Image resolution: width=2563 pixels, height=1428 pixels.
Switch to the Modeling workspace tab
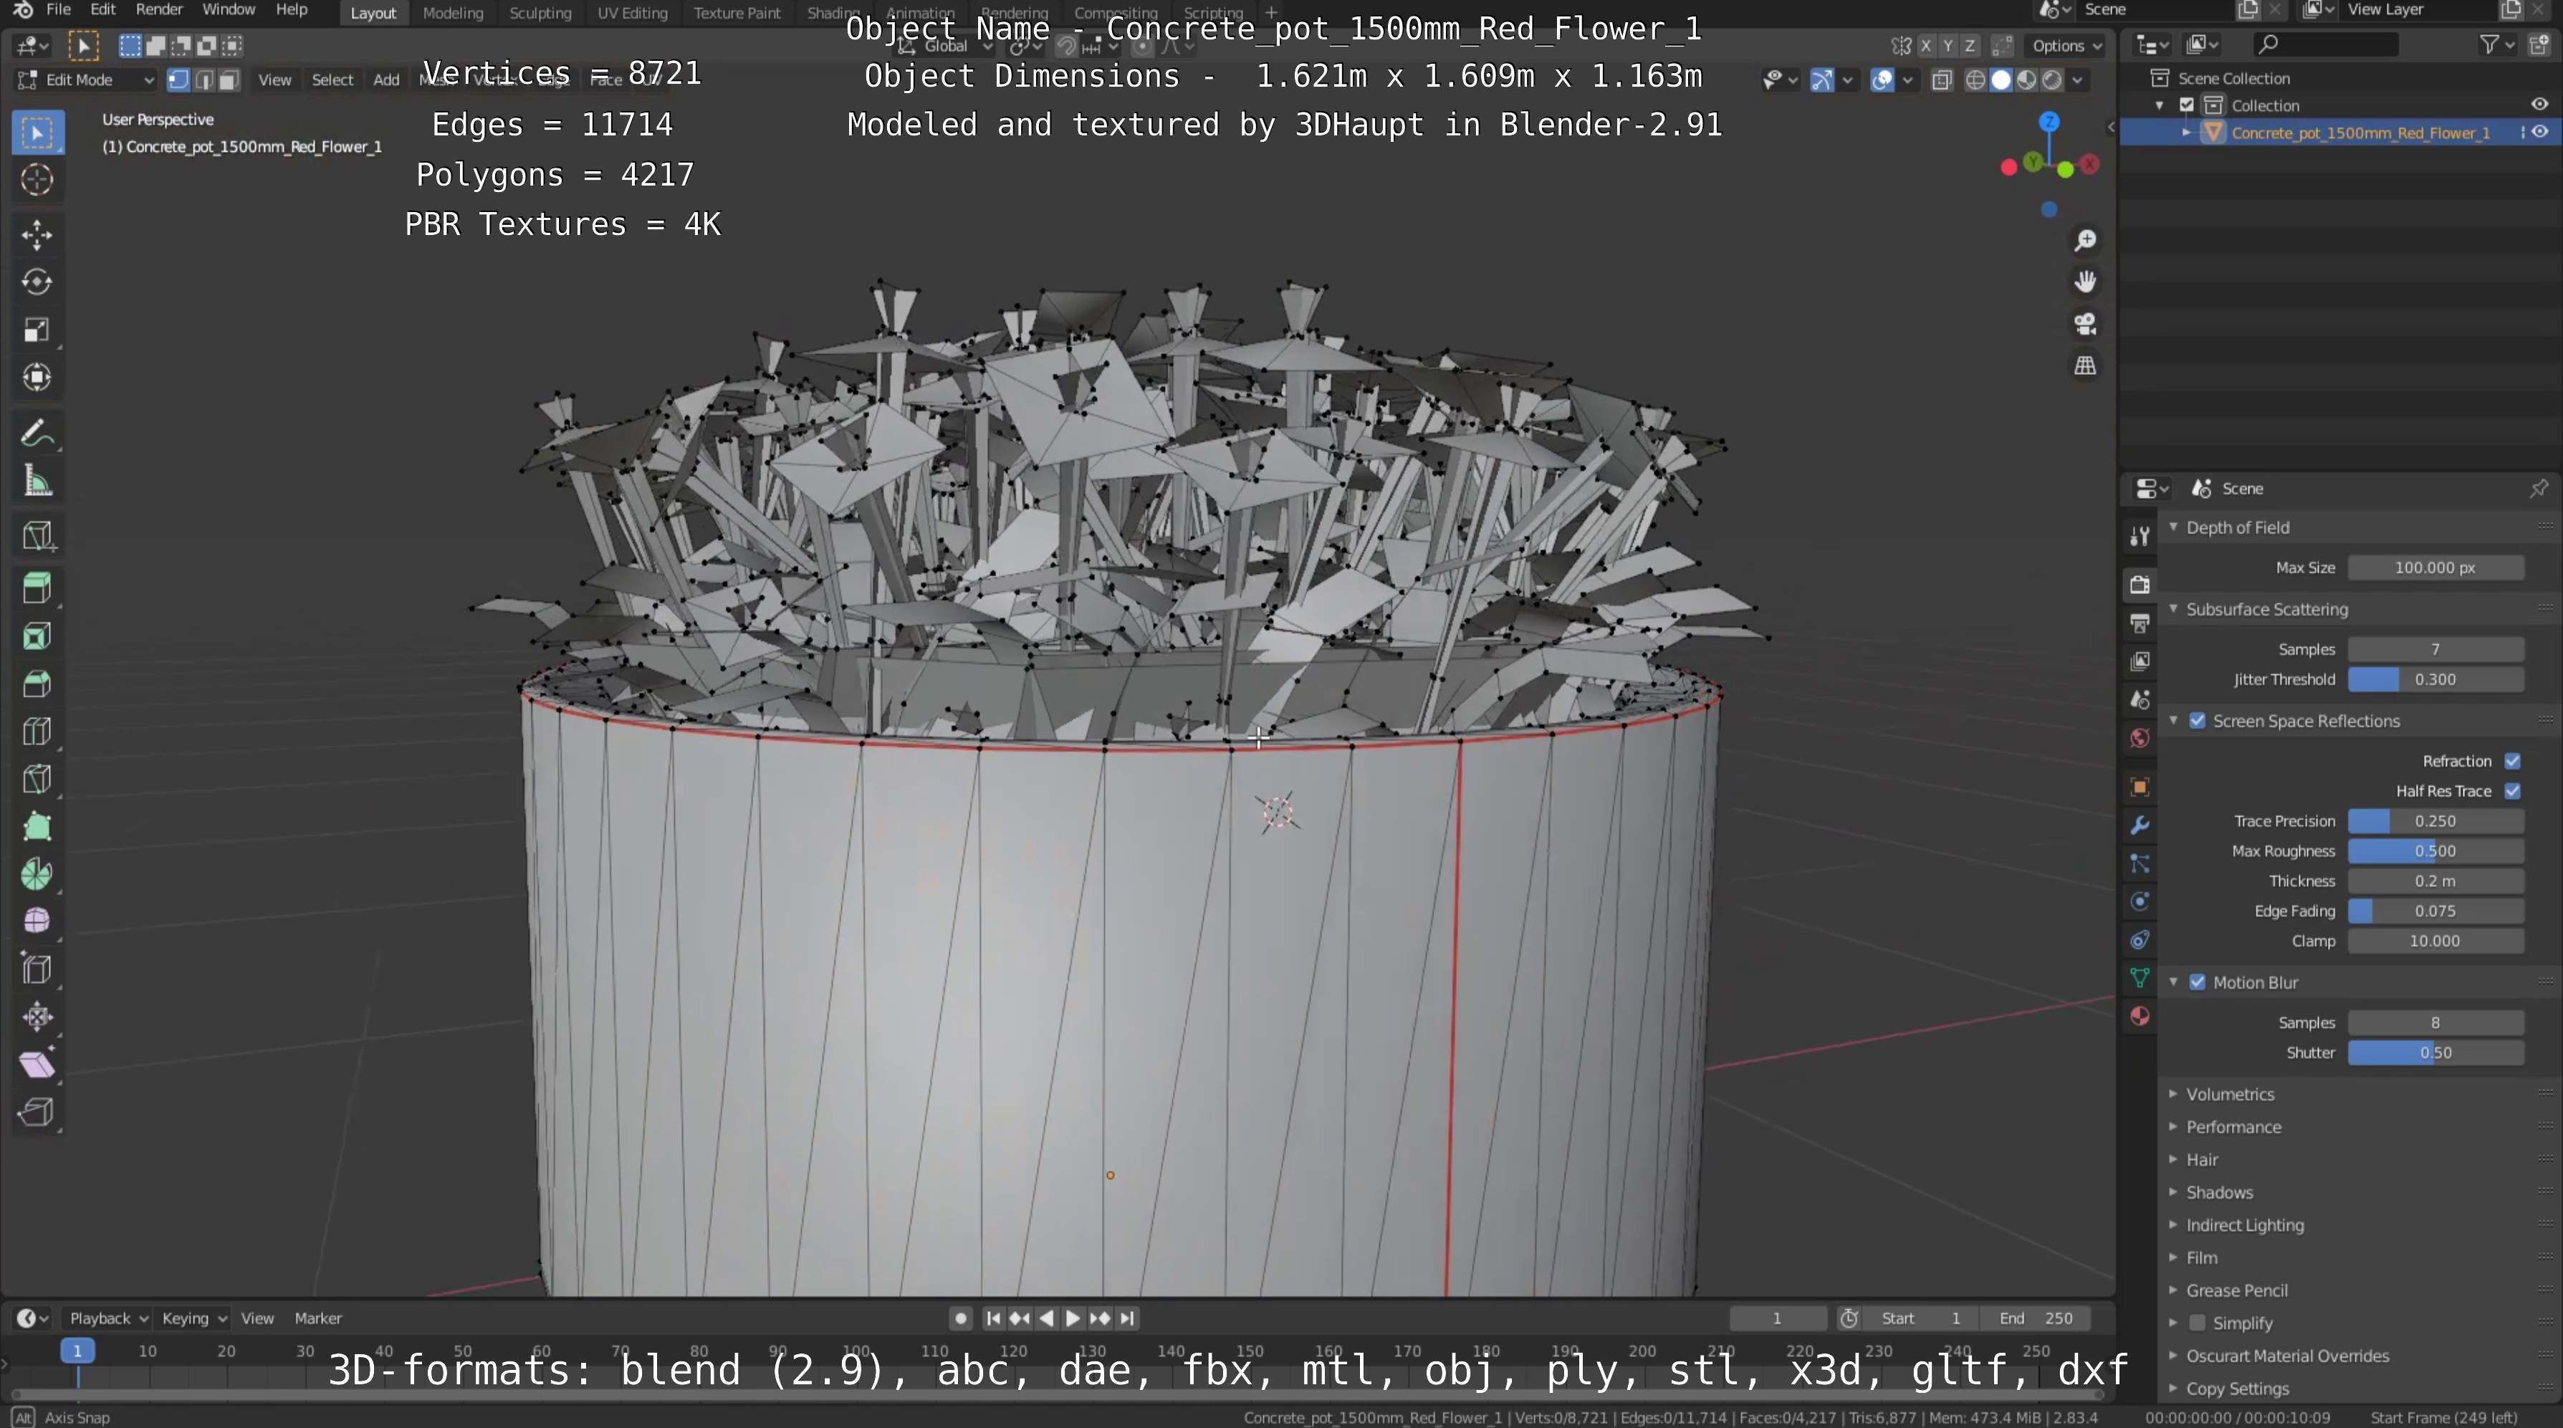coord(453,13)
